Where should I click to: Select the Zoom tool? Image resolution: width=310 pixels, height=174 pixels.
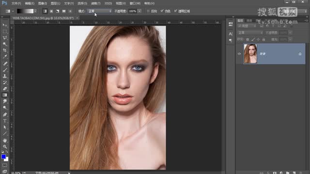click(5, 147)
